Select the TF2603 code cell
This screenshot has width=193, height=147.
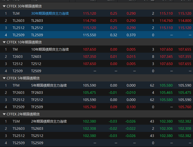[x=19, y=93]
